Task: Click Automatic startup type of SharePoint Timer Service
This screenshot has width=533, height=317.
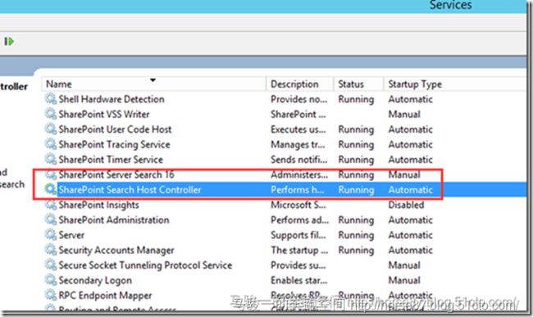Action: pyautogui.click(x=411, y=160)
